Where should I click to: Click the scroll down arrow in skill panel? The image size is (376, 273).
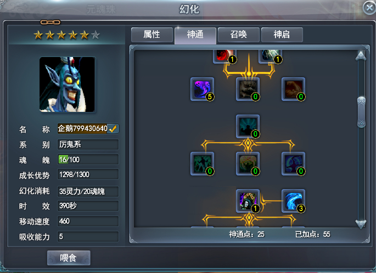[361, 224]
